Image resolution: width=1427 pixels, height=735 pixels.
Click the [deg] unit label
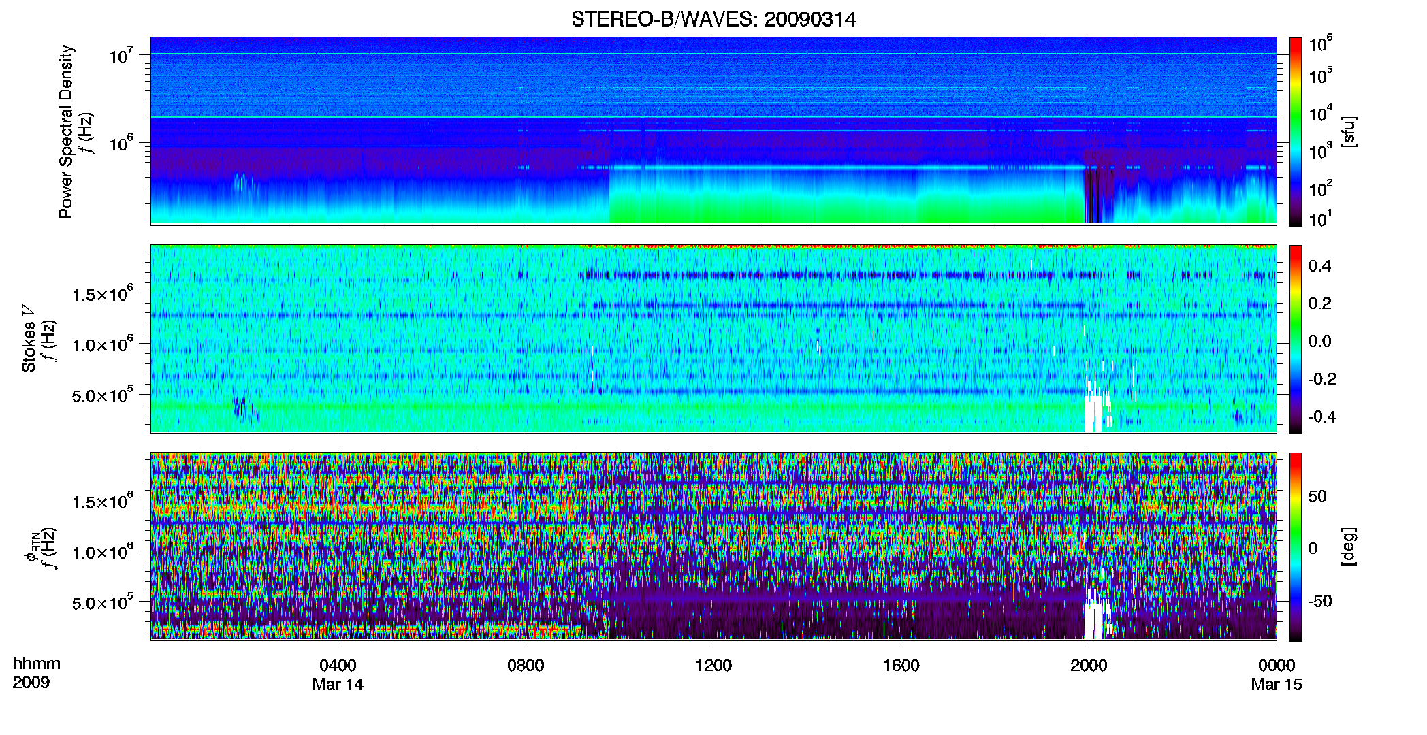(x=1349, y=546)
